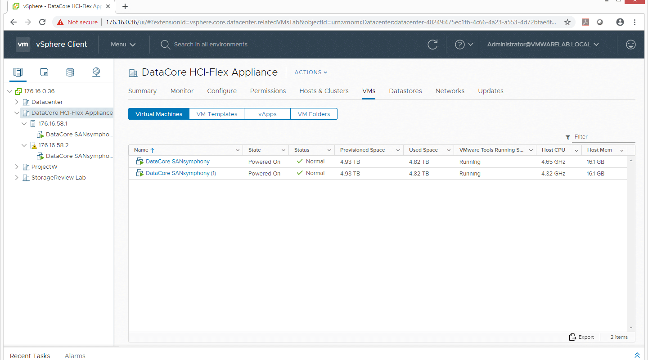Viewport: 648px width, 360px height.
Task: Click the round extension icon beside the PDF icon
Action: pyautogui.click(x=600, y=22)
